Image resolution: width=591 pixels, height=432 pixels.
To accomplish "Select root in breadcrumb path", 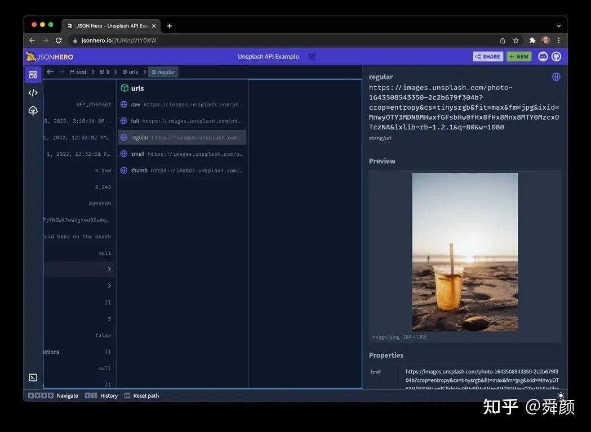I will 78,72.
